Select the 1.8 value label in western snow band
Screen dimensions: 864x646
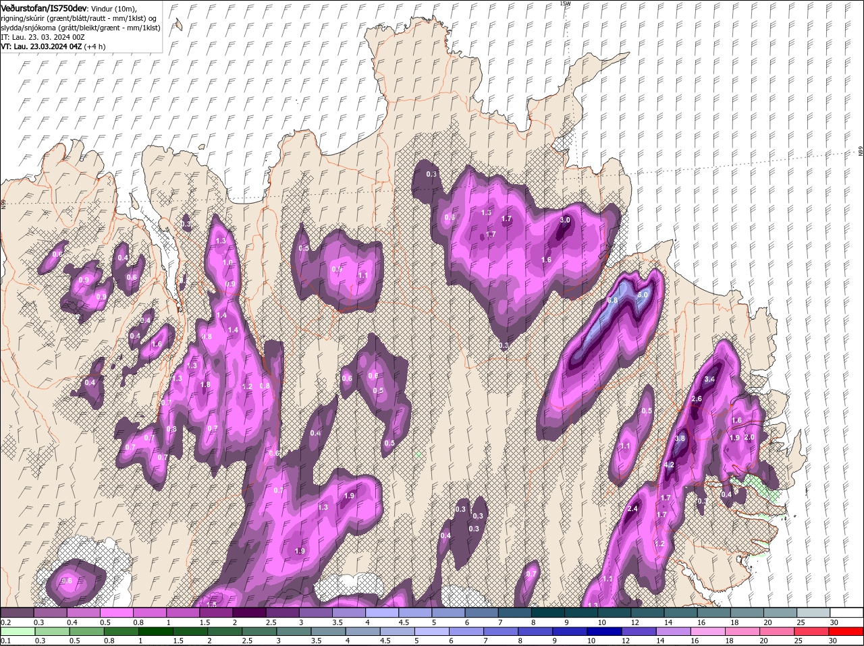click(x=206, y=384)
